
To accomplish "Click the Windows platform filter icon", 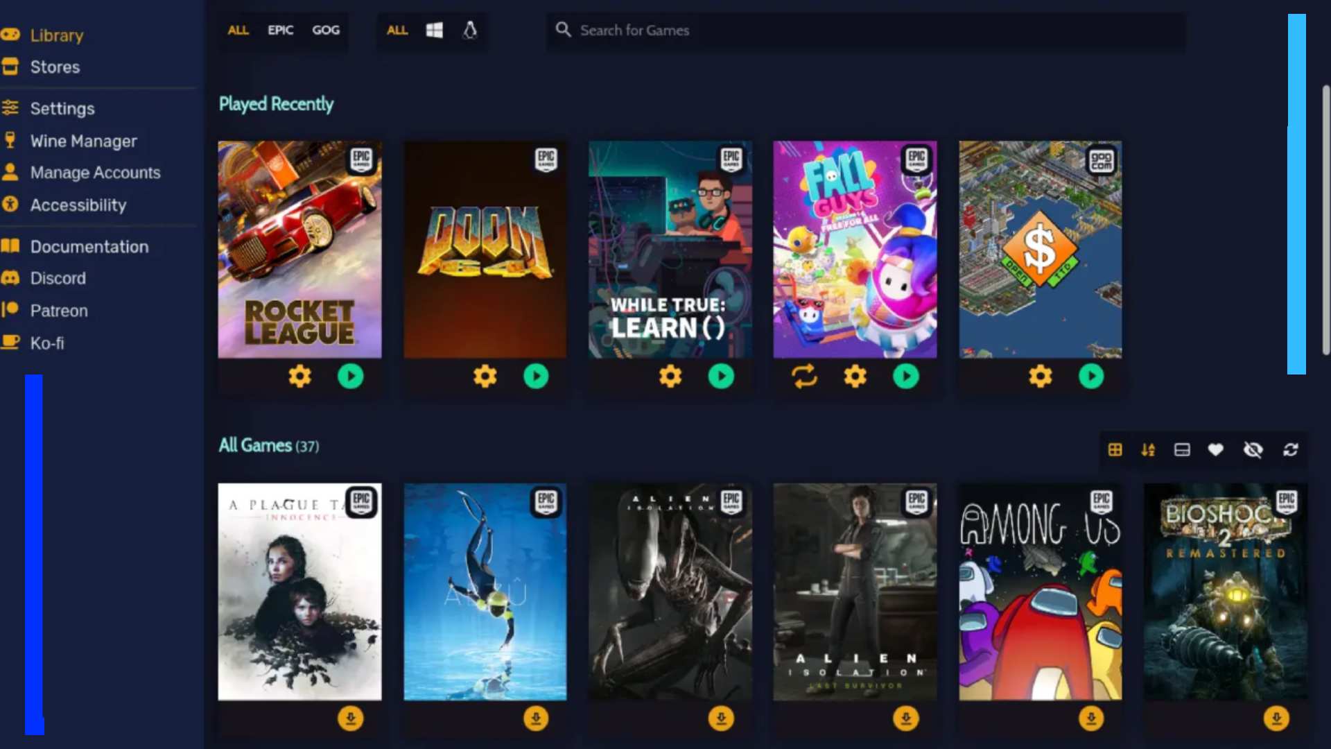I will tap(433, 31).
